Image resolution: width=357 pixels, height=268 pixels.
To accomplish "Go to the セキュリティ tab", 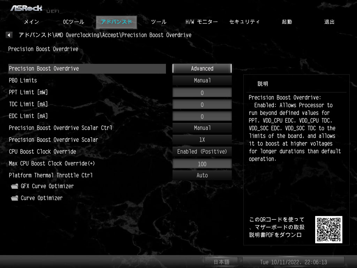I will (244, 22).
